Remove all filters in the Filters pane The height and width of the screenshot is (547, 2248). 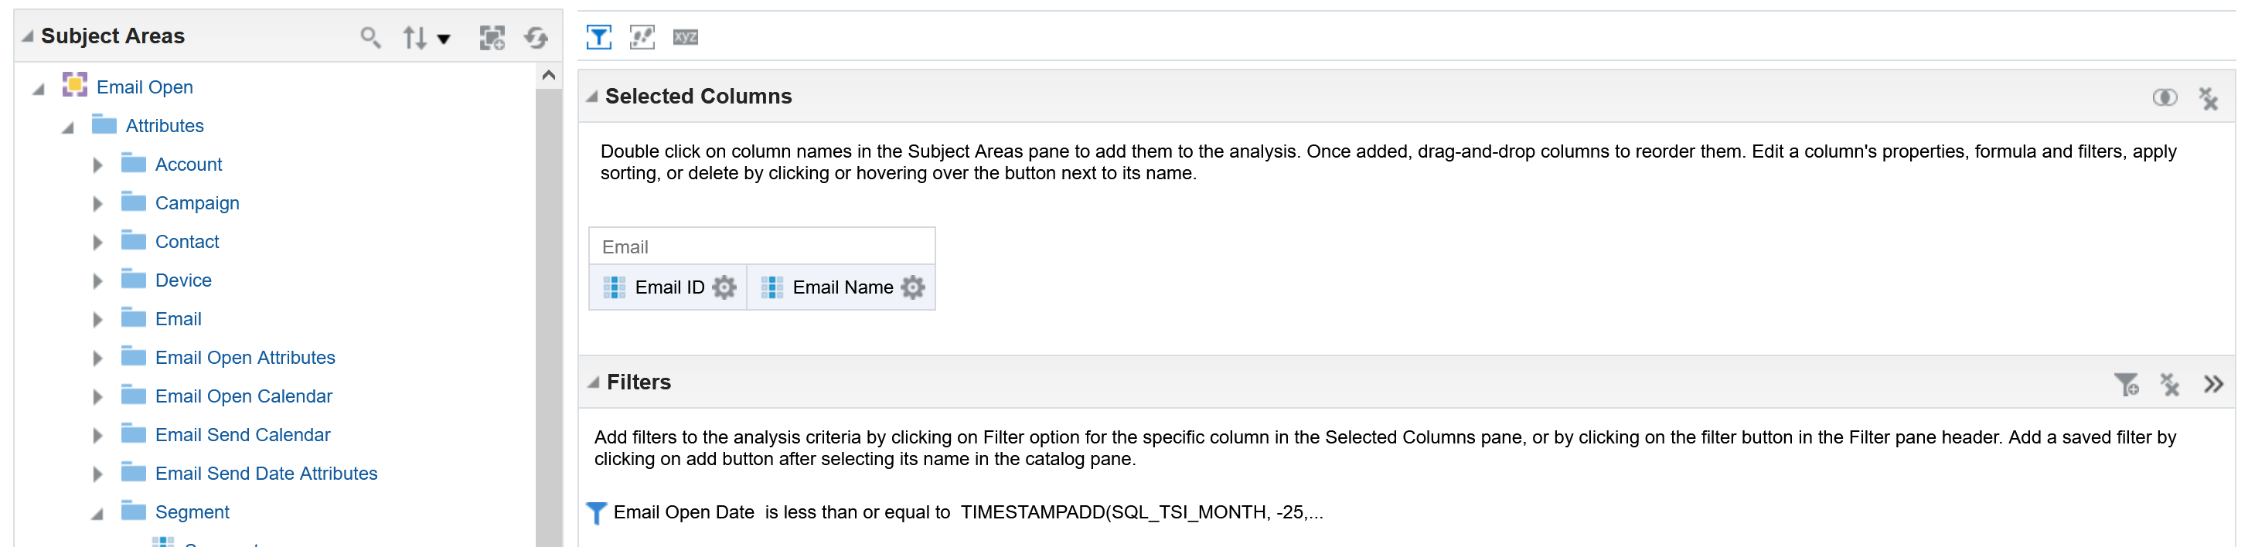2169,384
